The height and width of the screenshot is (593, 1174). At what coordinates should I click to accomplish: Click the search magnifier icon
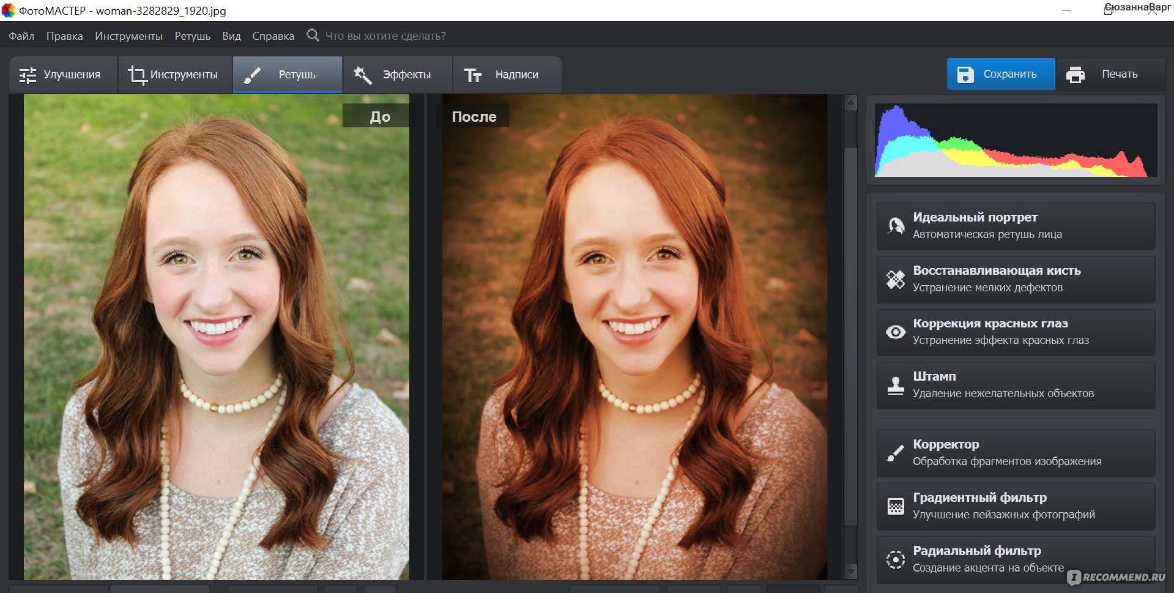click(x=313, y=35)
